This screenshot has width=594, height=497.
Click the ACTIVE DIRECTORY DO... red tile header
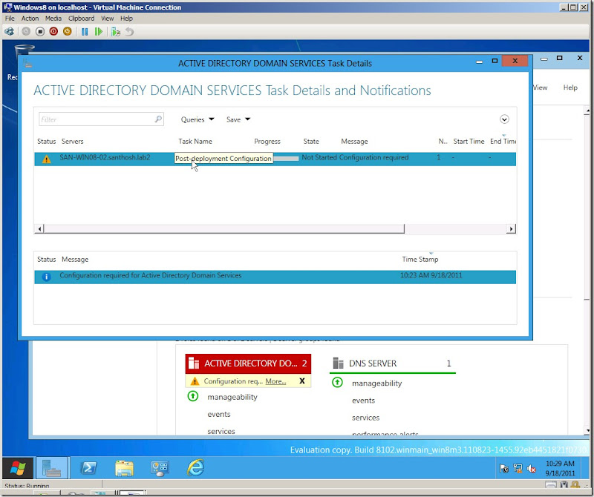click(x=248, y=363)
